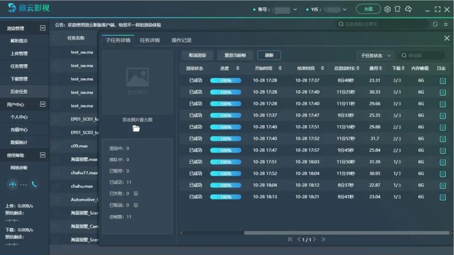Switch to the 任务详情 tab

coord(150,40)
